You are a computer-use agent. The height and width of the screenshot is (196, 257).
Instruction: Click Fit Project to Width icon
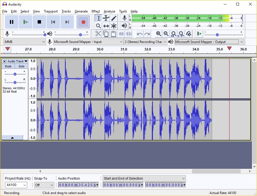pos(181,34)
